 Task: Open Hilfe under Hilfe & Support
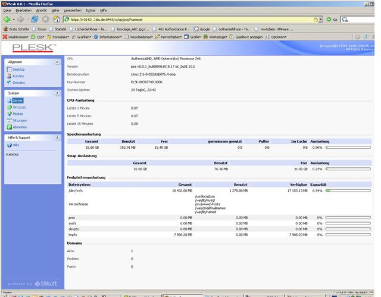(x=16, y=145)
